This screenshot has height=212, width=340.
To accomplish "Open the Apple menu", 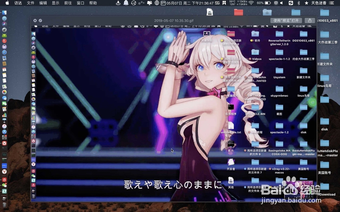I will click(7, 3).
